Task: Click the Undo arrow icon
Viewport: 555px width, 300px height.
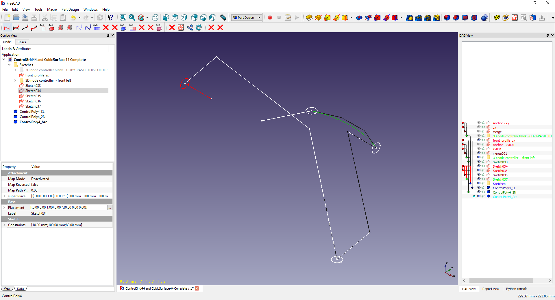Action: 73,18
